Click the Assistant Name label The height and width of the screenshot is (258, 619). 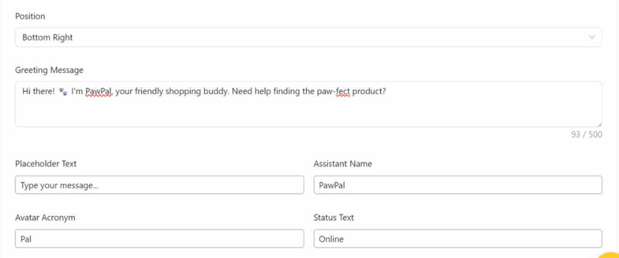click(343, 163)
